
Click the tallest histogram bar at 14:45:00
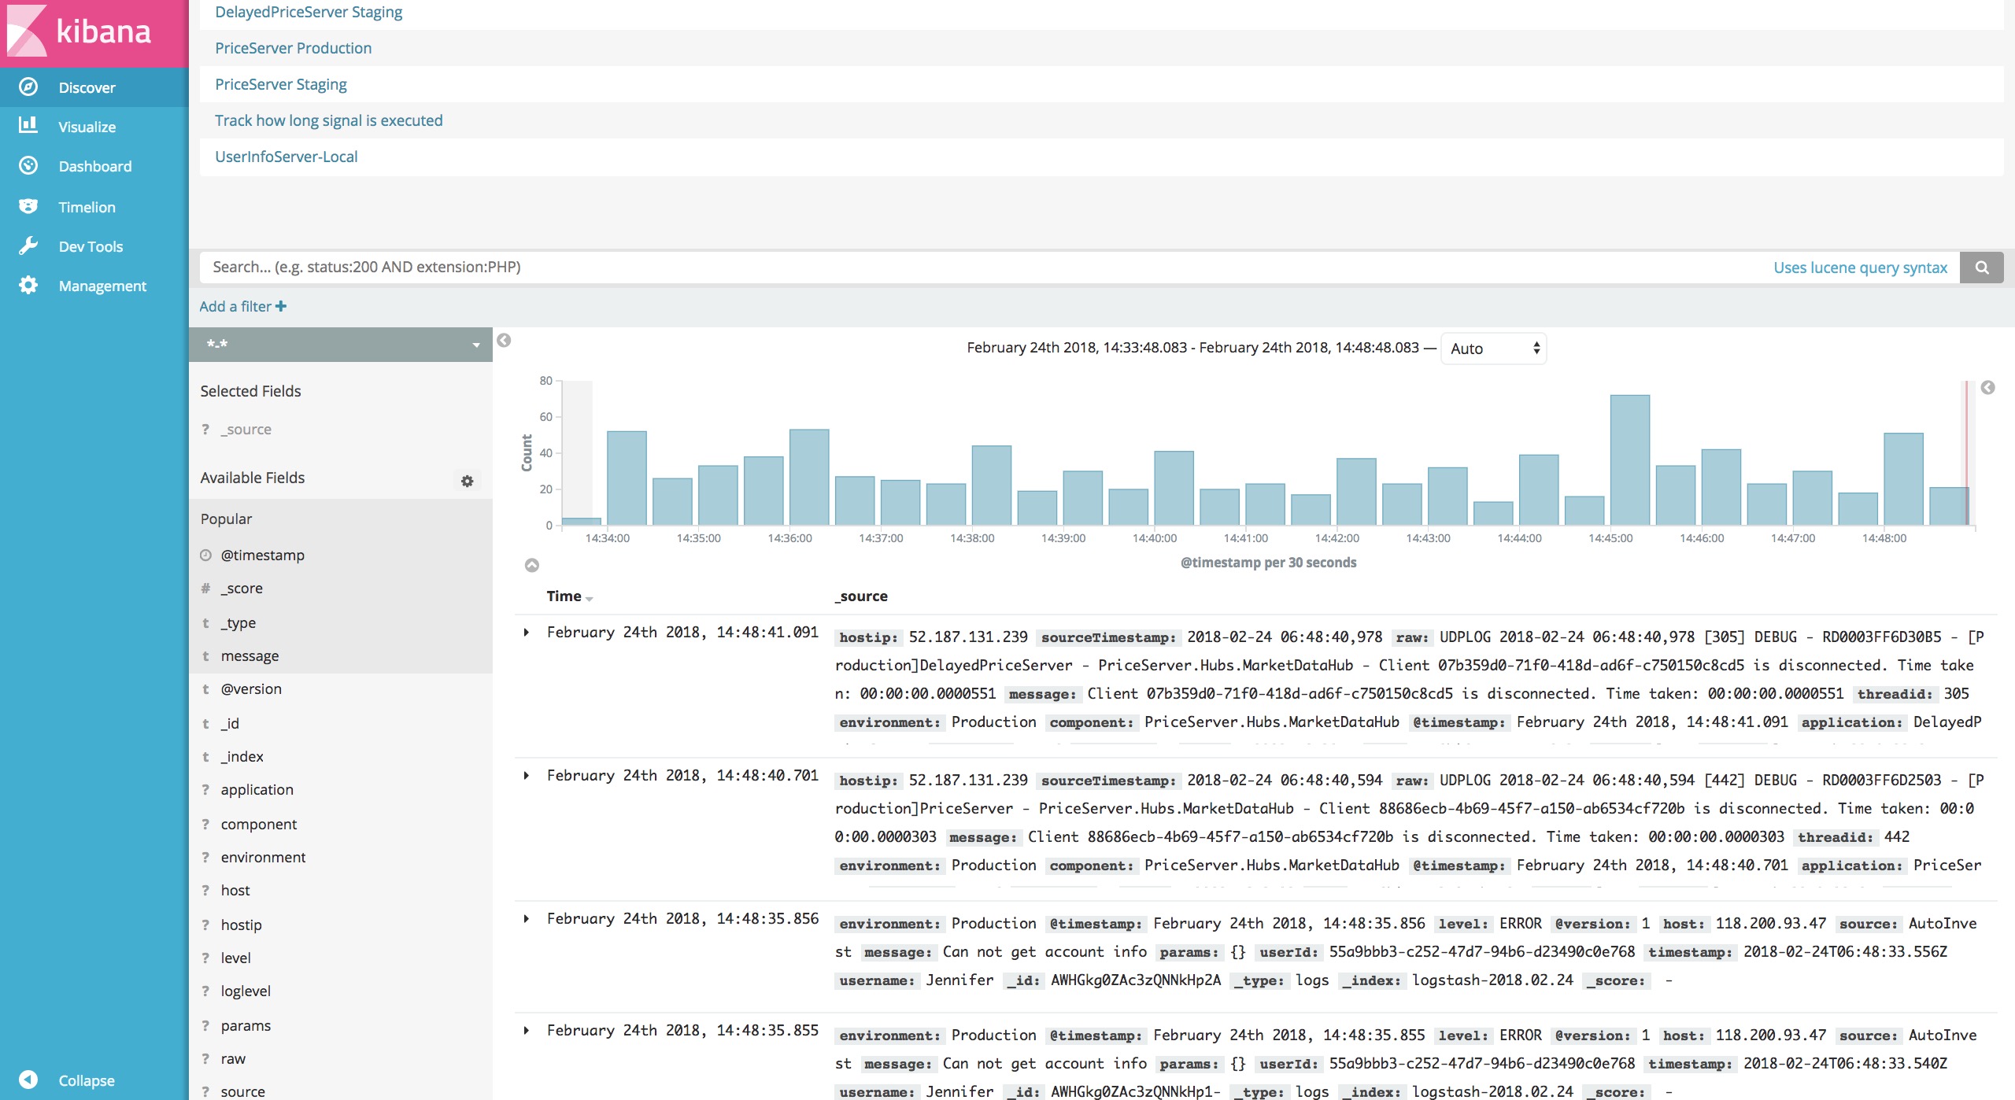point(1629,460)
